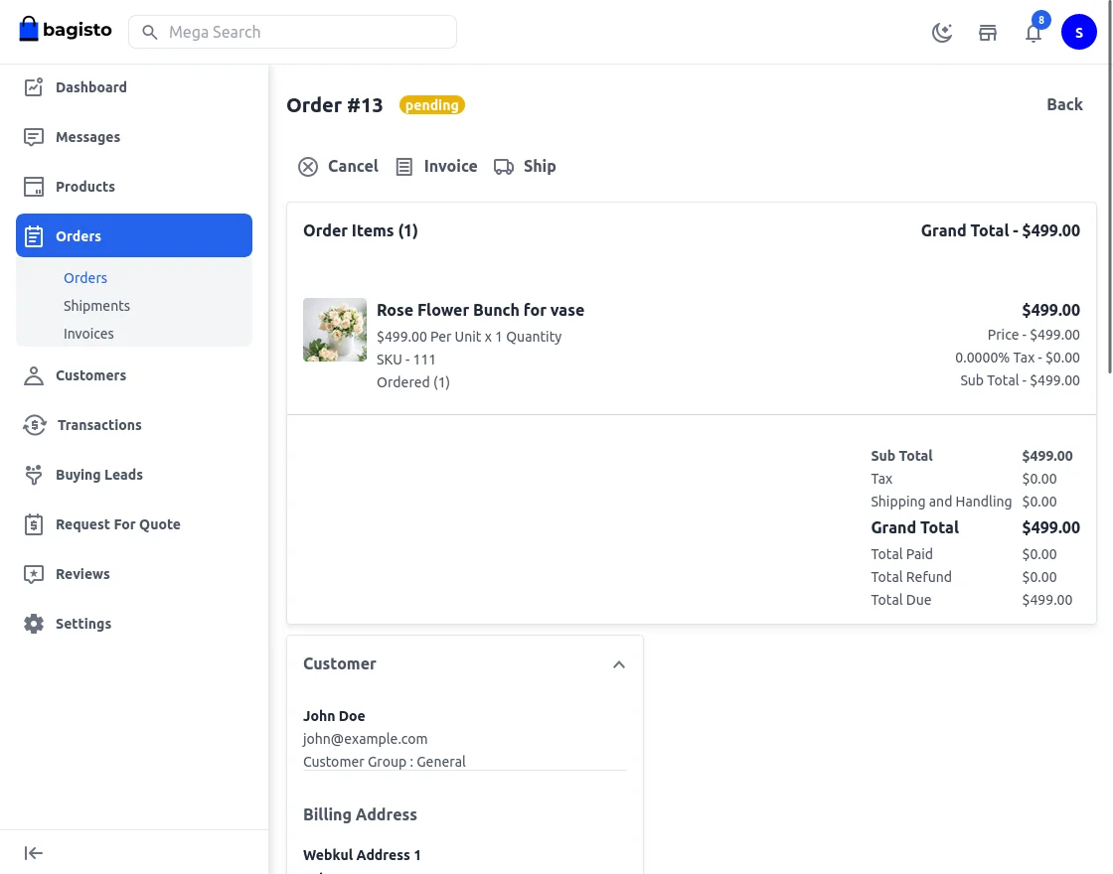Viewport: 1113px width, 874px height.
Task: Click the Back button
Action: pos(1064,104)
